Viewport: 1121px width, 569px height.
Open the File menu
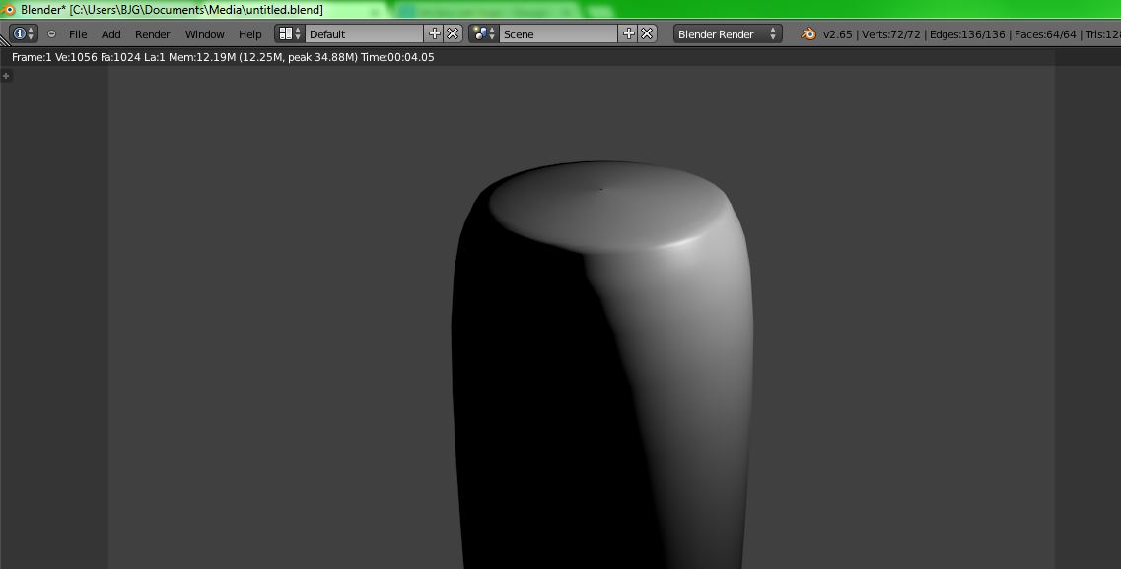(x=78, y=34)
